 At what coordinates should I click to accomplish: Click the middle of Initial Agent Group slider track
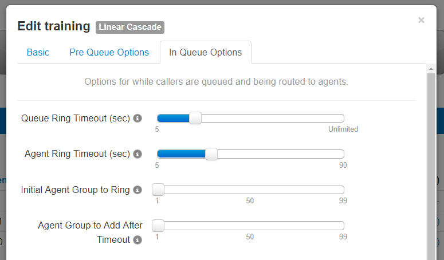click(x=250, y=190)
